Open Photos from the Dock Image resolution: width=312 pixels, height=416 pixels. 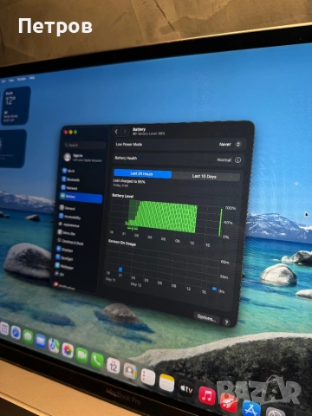point(68,350)
